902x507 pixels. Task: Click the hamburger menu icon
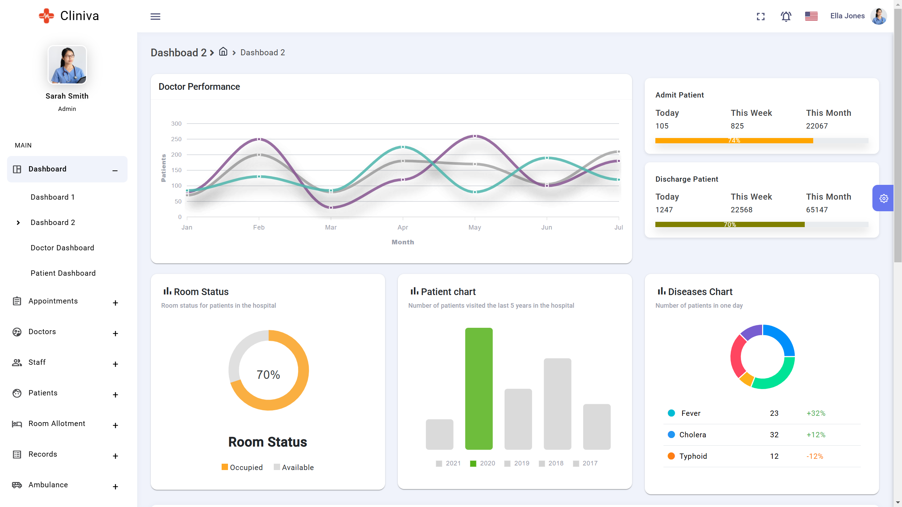coord(155,17)
